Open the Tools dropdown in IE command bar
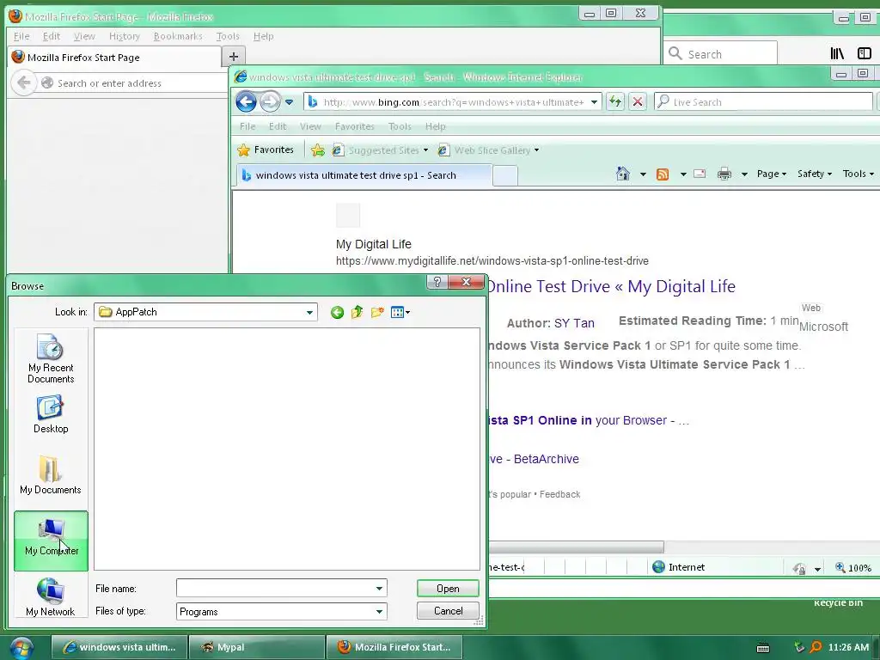Viewport: 880px width, 660px height. pos(859,174)
